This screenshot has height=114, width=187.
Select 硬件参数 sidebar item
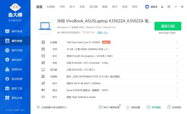click(x=15, y=41)
